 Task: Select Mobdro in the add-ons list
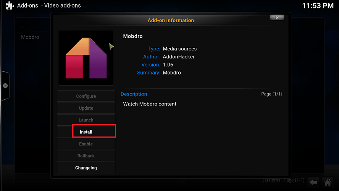[30, 37]
